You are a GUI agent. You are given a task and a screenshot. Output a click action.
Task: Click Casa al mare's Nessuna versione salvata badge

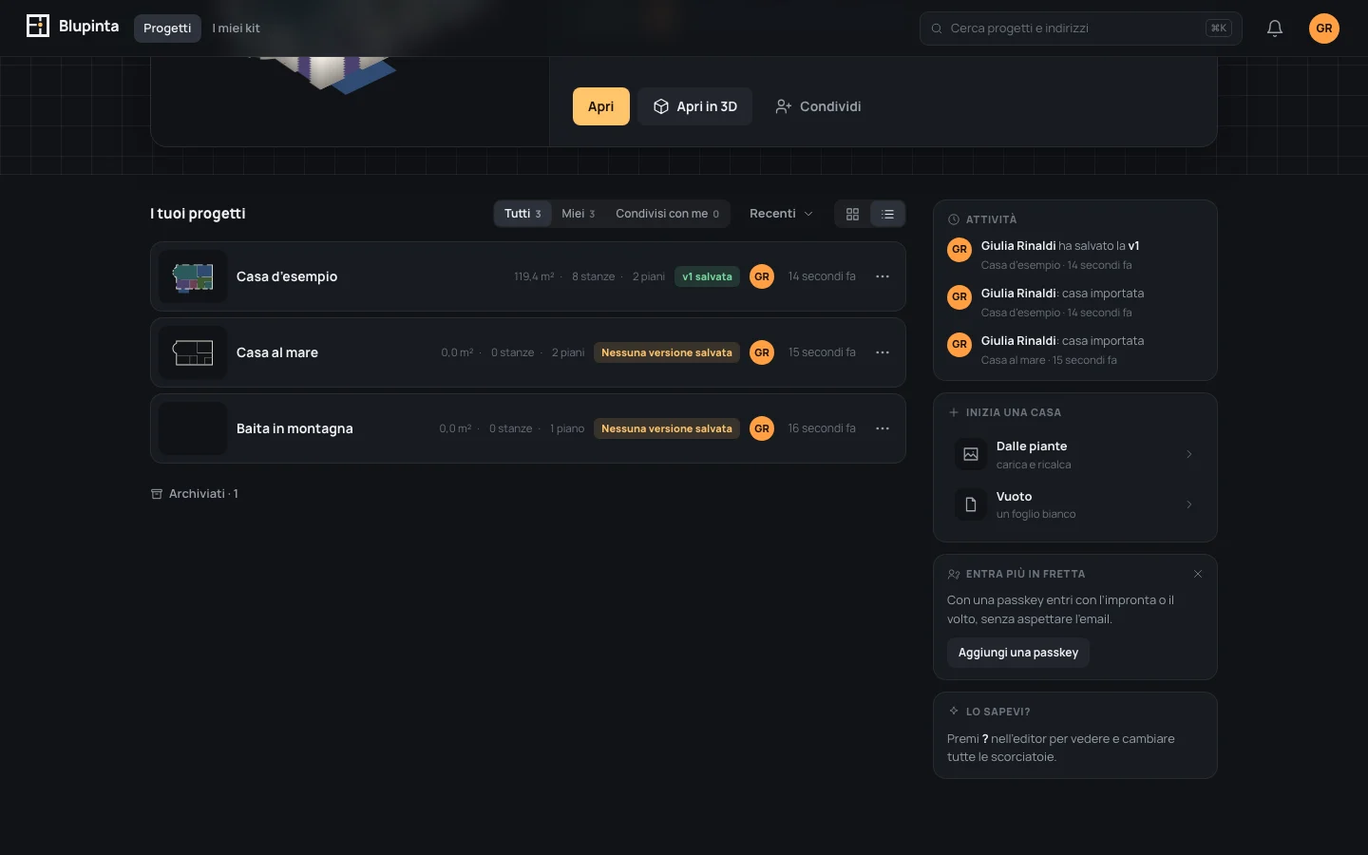(x=667, y=352)
